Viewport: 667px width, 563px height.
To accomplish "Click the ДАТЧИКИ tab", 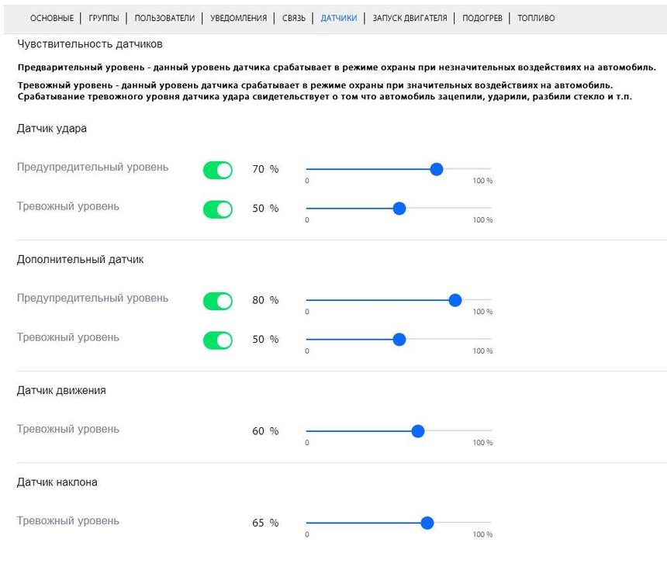I will click(x=339, y=18).
